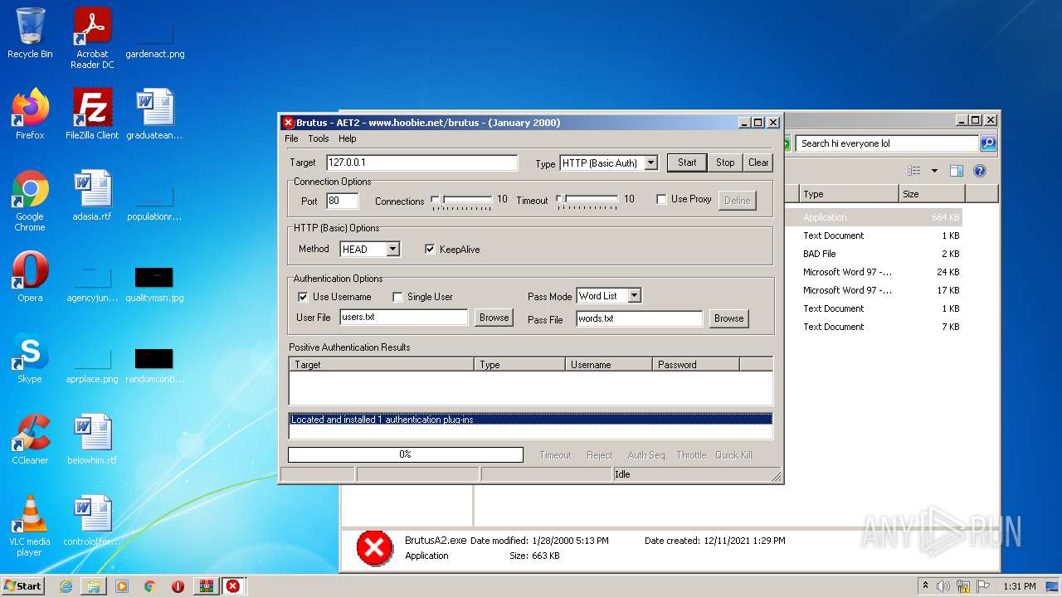Click Explorer's search box
Viewport: 1062px width, 597px height.
(887, 143)
